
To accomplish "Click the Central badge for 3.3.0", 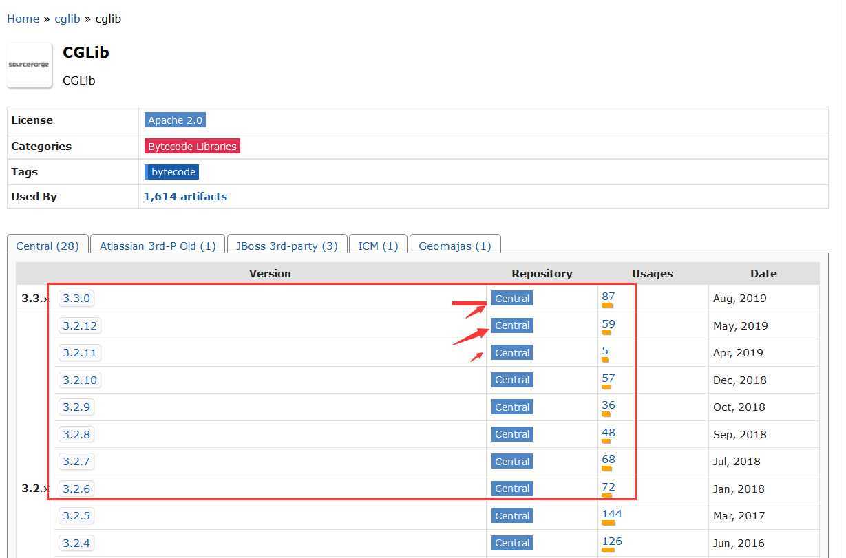I will click(512, 299).
